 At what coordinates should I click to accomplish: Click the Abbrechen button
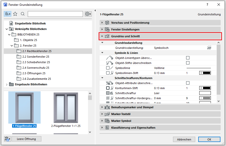click(184, 139)
